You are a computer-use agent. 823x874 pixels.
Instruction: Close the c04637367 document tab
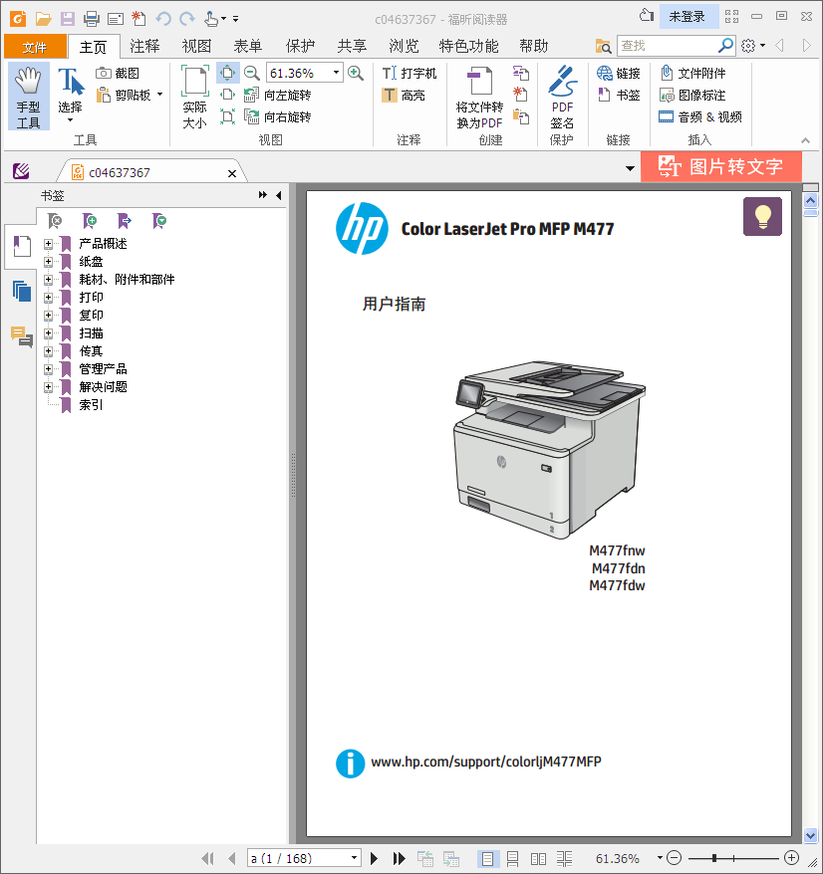pos(232,173)
